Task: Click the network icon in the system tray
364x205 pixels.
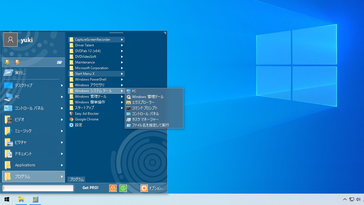Action: coord(352,199)
